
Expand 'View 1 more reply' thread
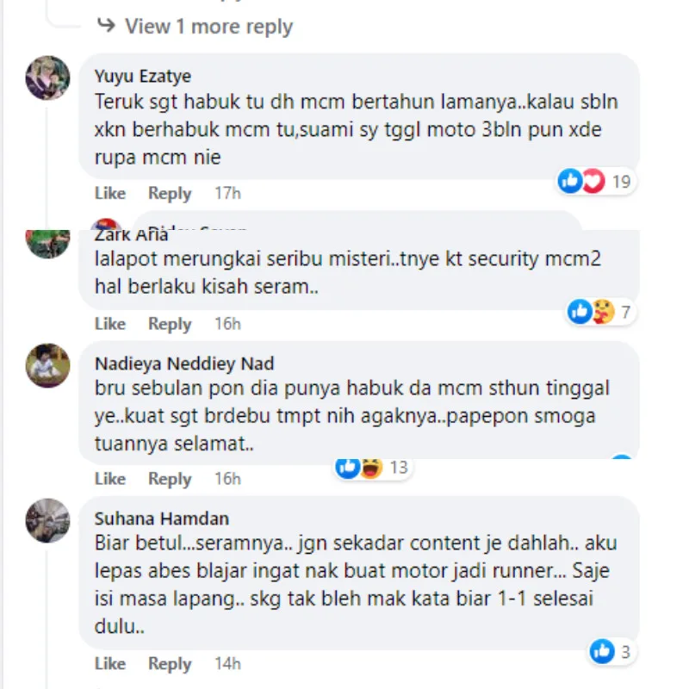[x=208, y=26]
